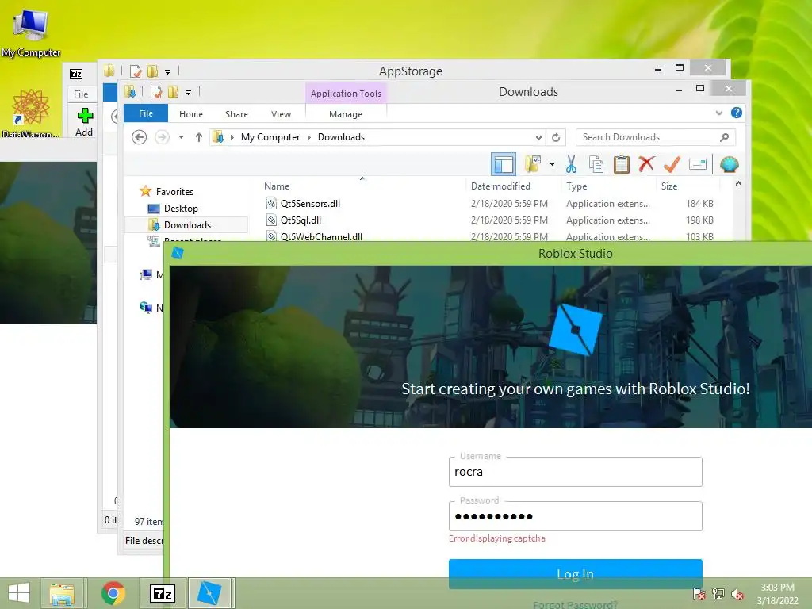
Task: Click the Password field in Roblox Studio
Action: click(x=576, y=516)
